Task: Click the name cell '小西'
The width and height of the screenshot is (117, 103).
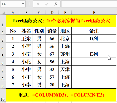Action: pos(26,46)
